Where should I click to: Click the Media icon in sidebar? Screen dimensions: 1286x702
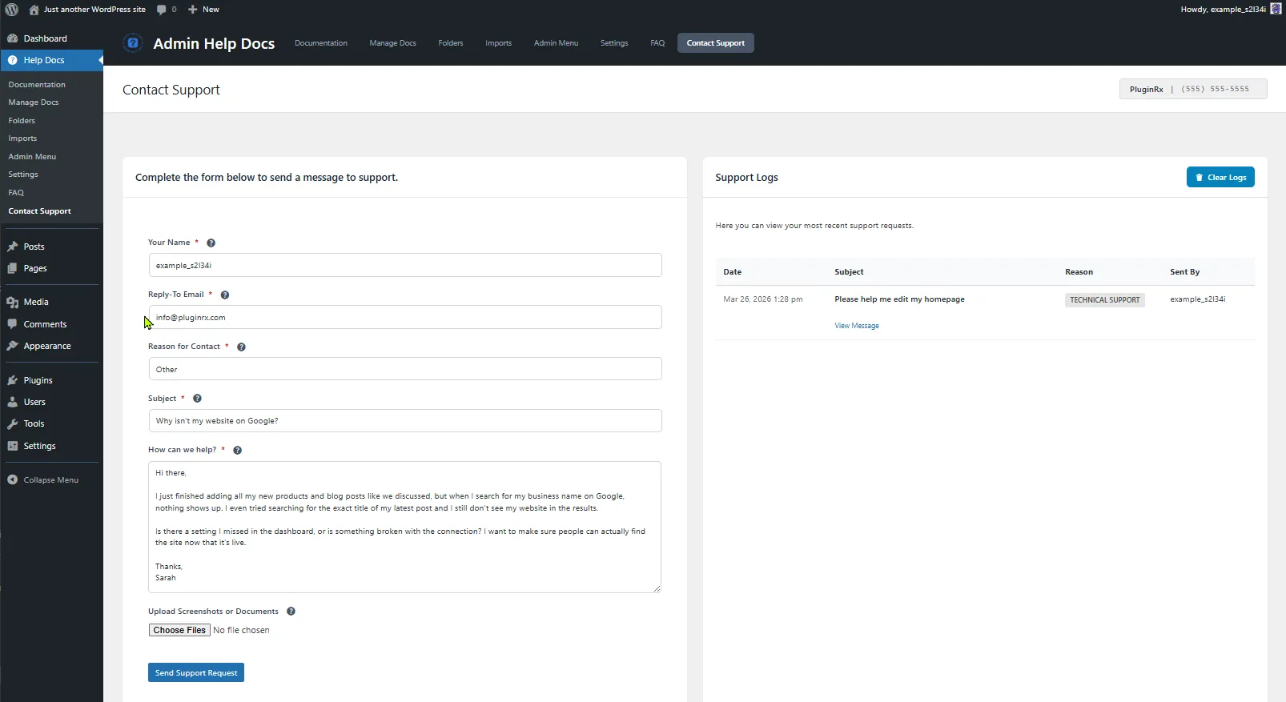coord(13,302)
